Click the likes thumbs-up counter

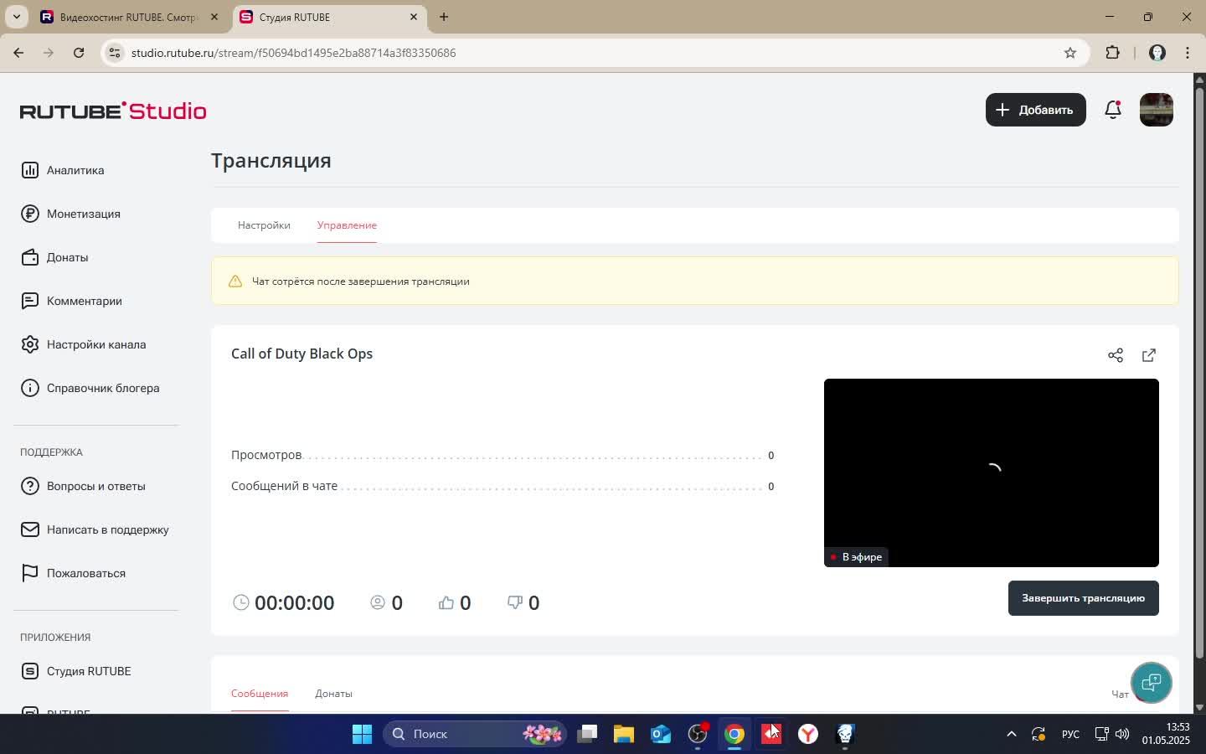455,602
